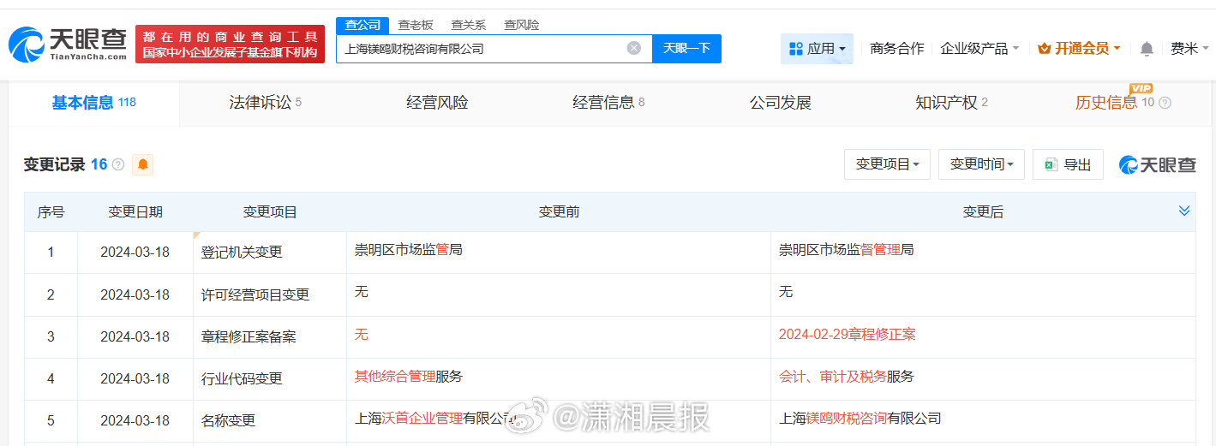Select the 查老板 search tab

click(x=416, y=25)
